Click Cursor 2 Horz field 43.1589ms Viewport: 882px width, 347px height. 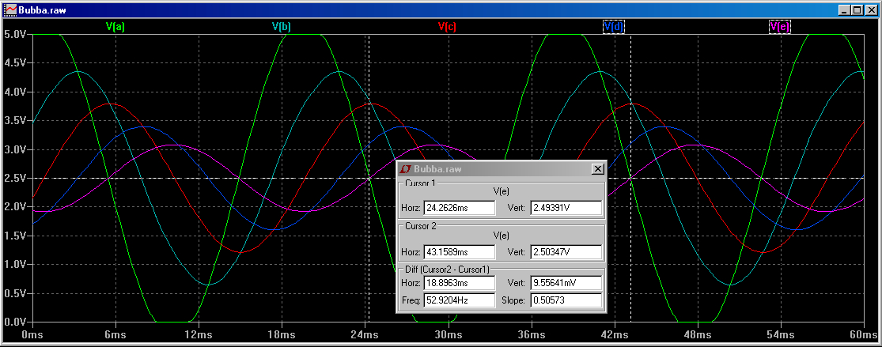[459, 251]
